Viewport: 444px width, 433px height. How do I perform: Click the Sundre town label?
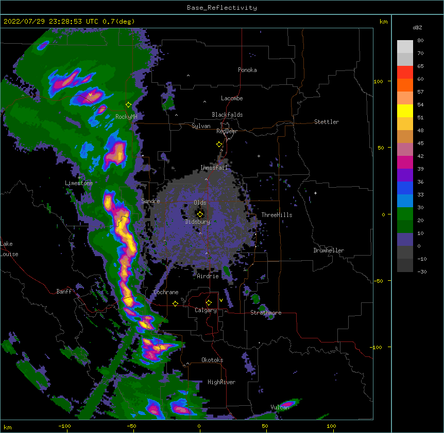(x=150, y=201)
